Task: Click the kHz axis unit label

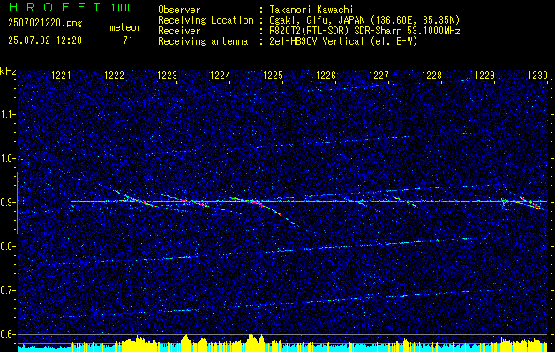Action: 8,71
